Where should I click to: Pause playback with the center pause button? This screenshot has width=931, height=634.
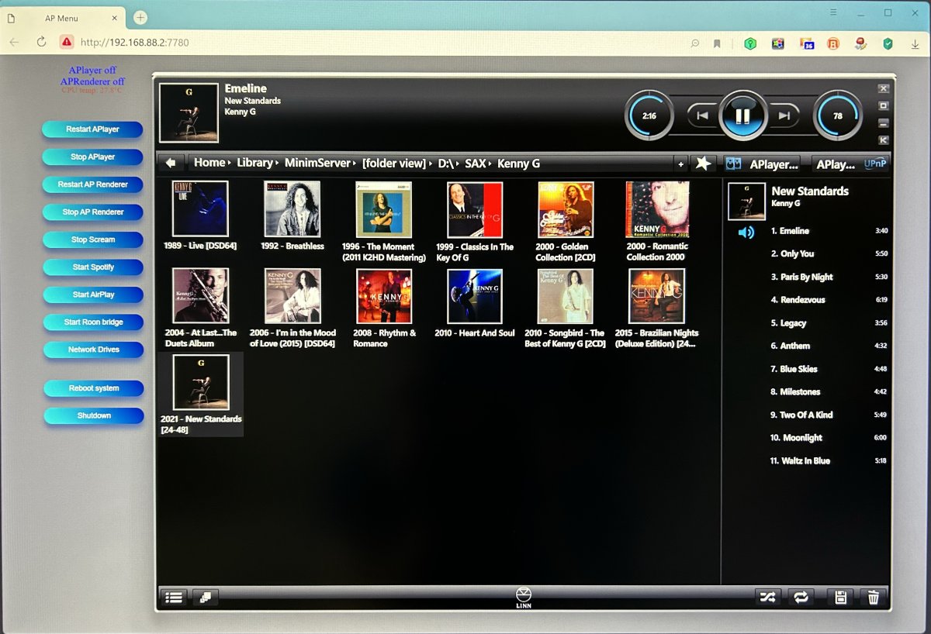tap(742, 115)
